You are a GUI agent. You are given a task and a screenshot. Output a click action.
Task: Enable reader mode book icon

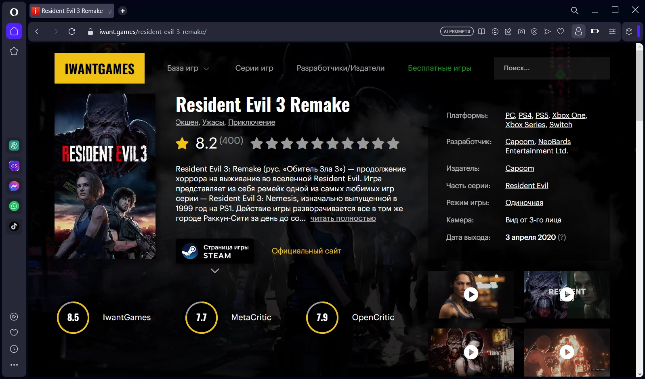pos(481,31)
